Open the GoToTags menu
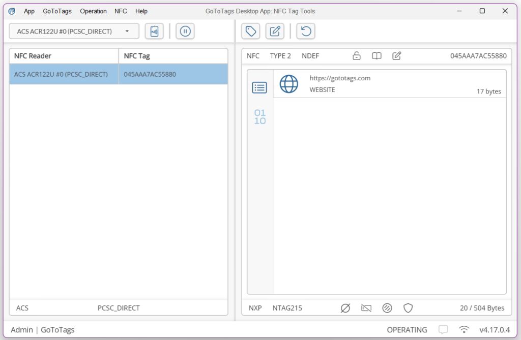 [57, 11]
